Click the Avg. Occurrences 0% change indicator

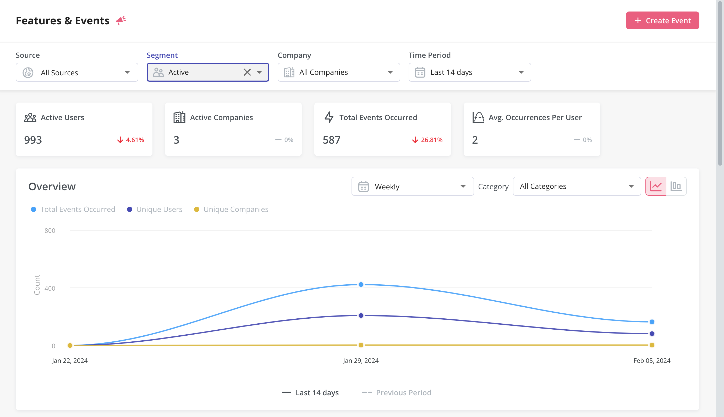(x=583, y=140)
